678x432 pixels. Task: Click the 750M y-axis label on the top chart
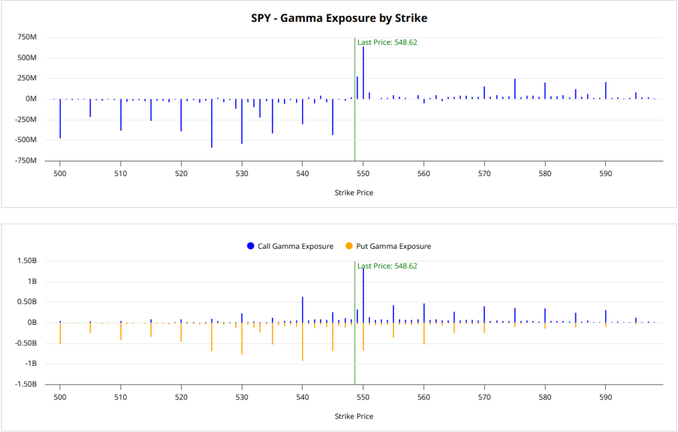pos(26,37)
